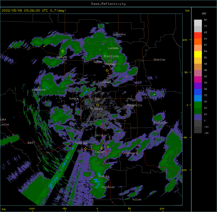This screenshot has height=212, width=217.
Task: Click the Okotoks town label
Action: tap(104, 176)
